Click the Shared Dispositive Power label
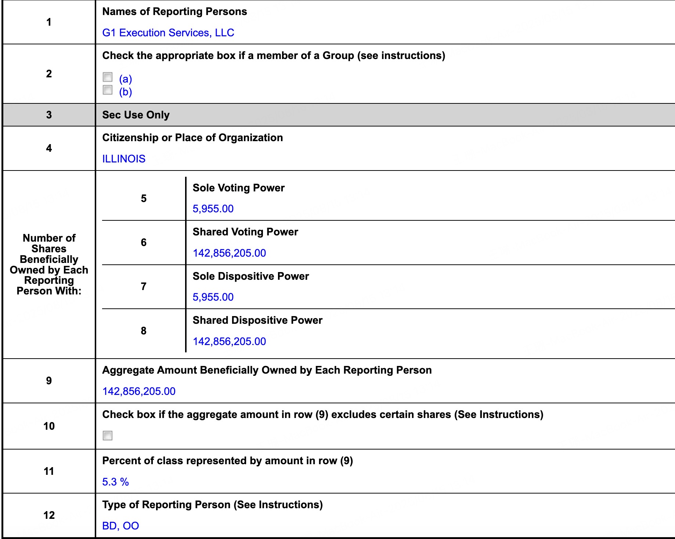The image size is (675, 539). (257, 320)
